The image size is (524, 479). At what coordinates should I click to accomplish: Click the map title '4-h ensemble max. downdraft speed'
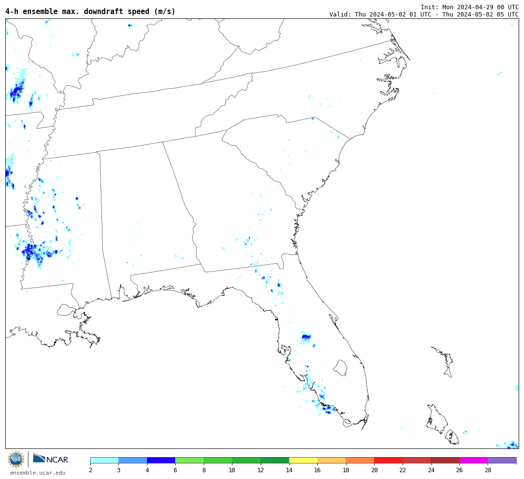(x=90, y=11)
